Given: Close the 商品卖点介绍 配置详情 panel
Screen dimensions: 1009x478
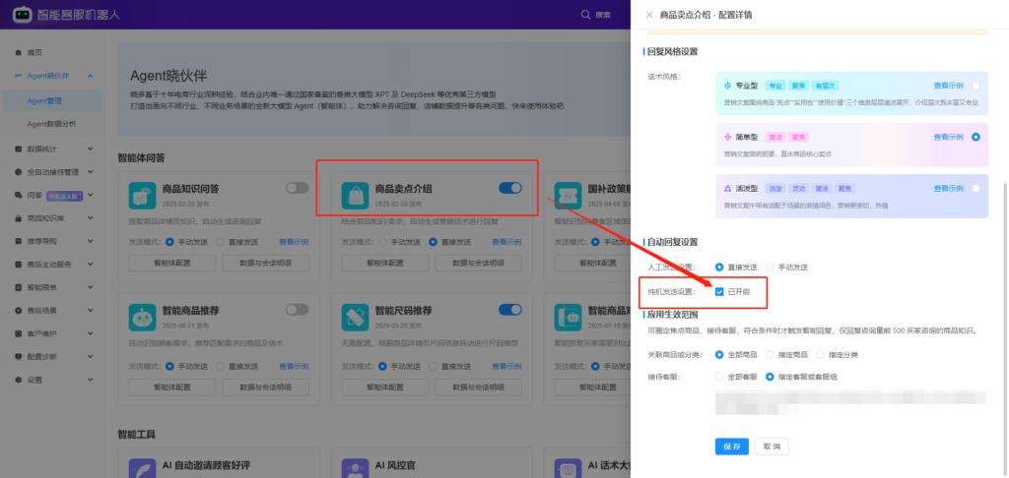Looking at the screenshot, I should click(648, 15).
